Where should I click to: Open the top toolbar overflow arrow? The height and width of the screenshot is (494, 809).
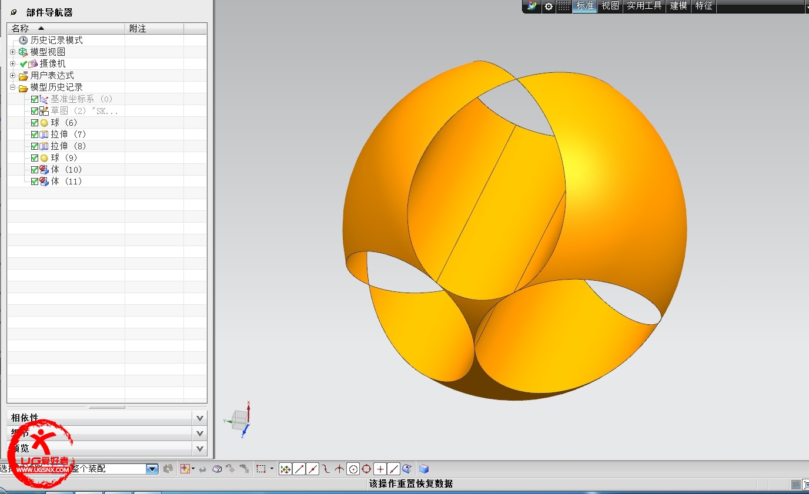pos(807,6)
